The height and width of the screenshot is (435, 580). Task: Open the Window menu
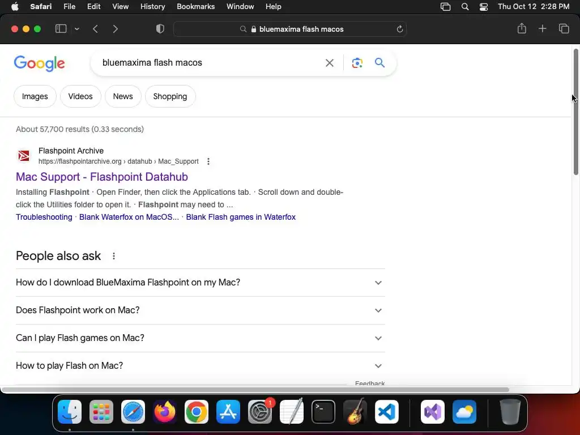click(240, 7)
